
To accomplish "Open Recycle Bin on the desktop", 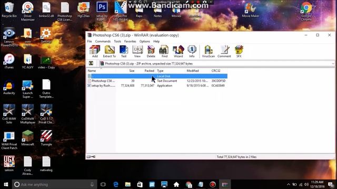I will click(9, 9).
